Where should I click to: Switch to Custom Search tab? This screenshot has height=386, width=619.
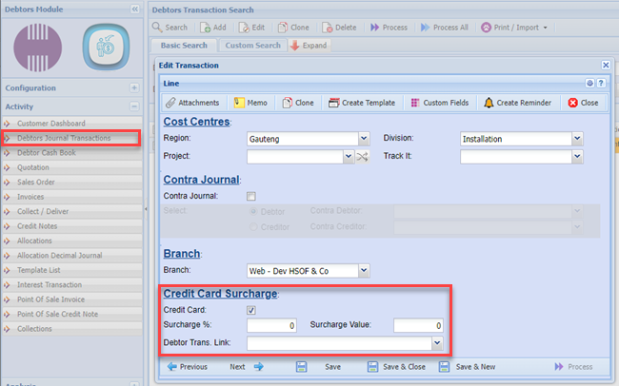[252, 46]
